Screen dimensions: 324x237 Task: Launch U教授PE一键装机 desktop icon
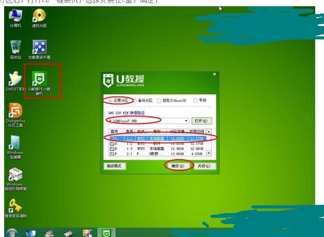tap(39, 83)
